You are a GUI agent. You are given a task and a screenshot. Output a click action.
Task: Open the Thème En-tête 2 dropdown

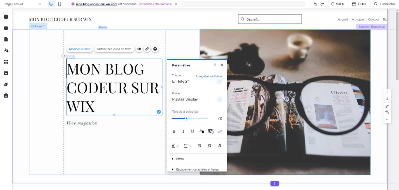coord(219,81)
